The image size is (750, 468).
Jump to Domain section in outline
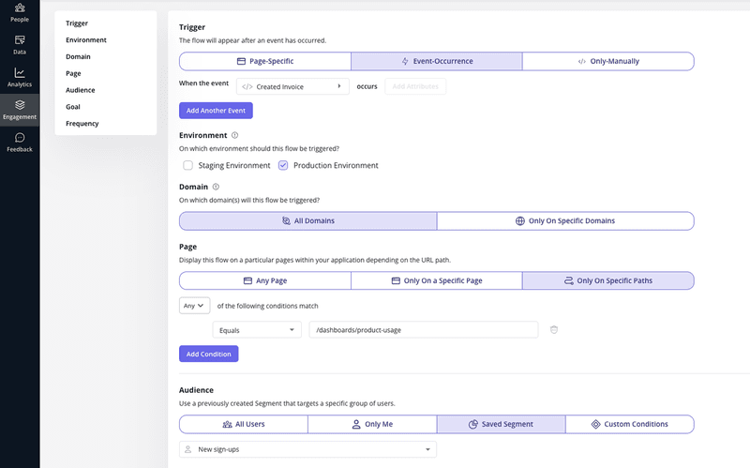tap(78, 56)
